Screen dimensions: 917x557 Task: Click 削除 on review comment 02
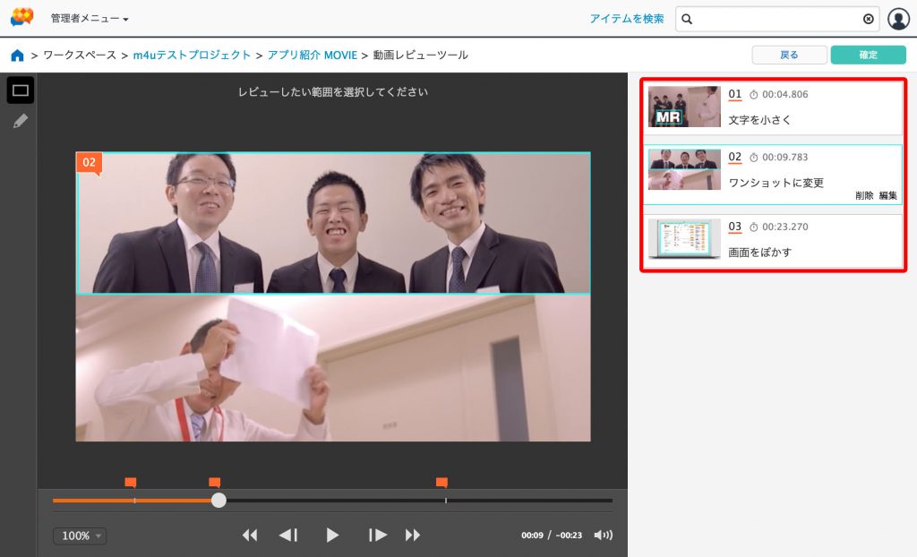(864, 195)
